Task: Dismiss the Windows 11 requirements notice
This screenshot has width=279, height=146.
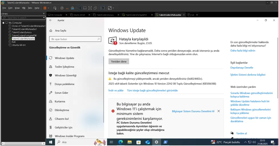Action: click(219, 111)
